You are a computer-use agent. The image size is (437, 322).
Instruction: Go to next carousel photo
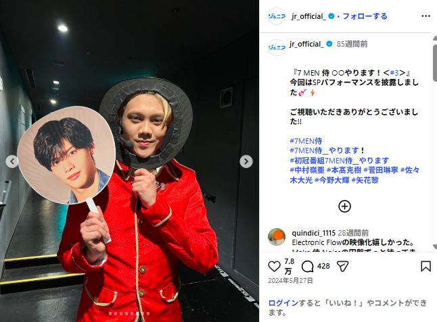coord(246,161)
